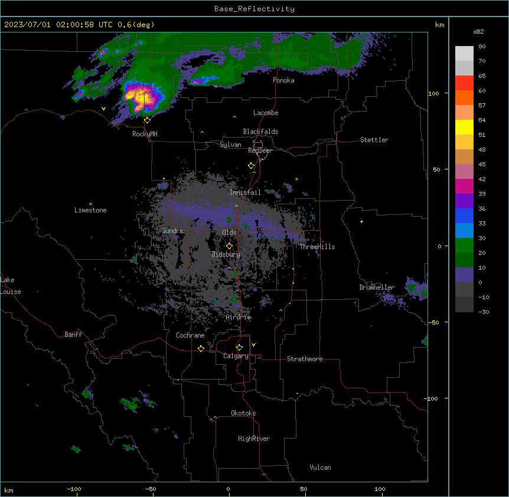Click the km unit label beside the timestamp row
The width and height of the screenshot is (509, 497).
coord(439,25)
